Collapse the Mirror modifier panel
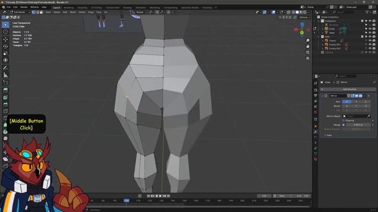Screen dimensions: 378x212 point(322,96)
